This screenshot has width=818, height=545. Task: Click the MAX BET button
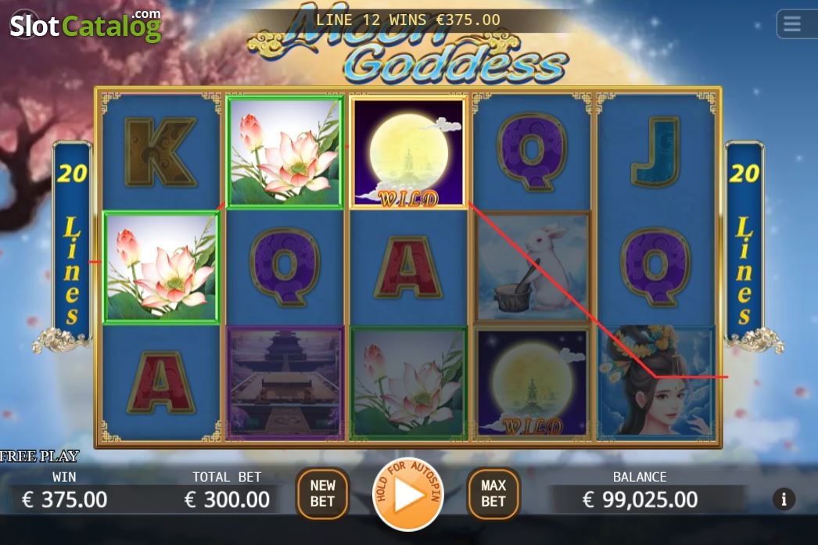493,493
